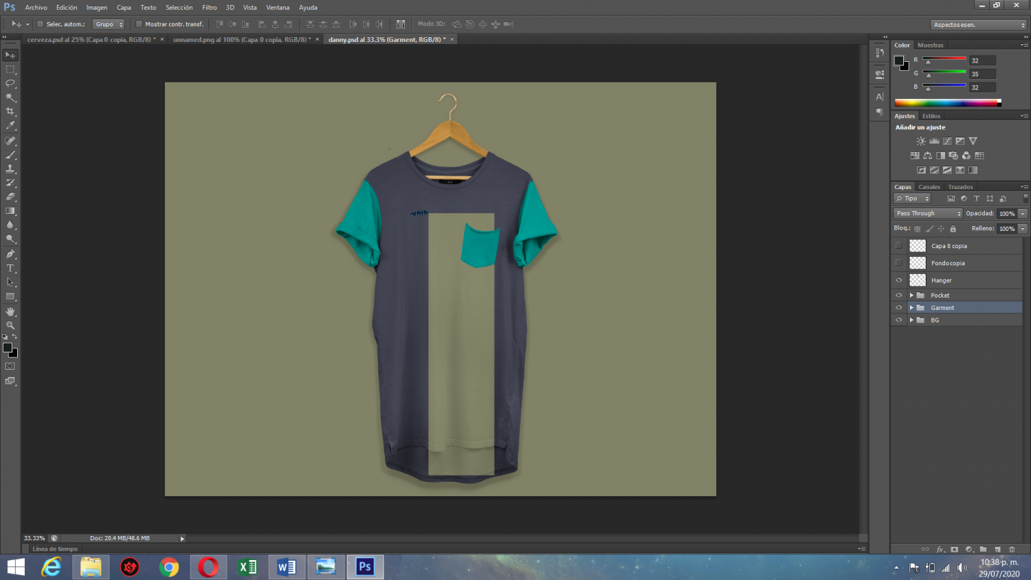1031x580 pixels.
Task: Switch to the cerveza.psd document tab
Action: (x=91, y=40)
